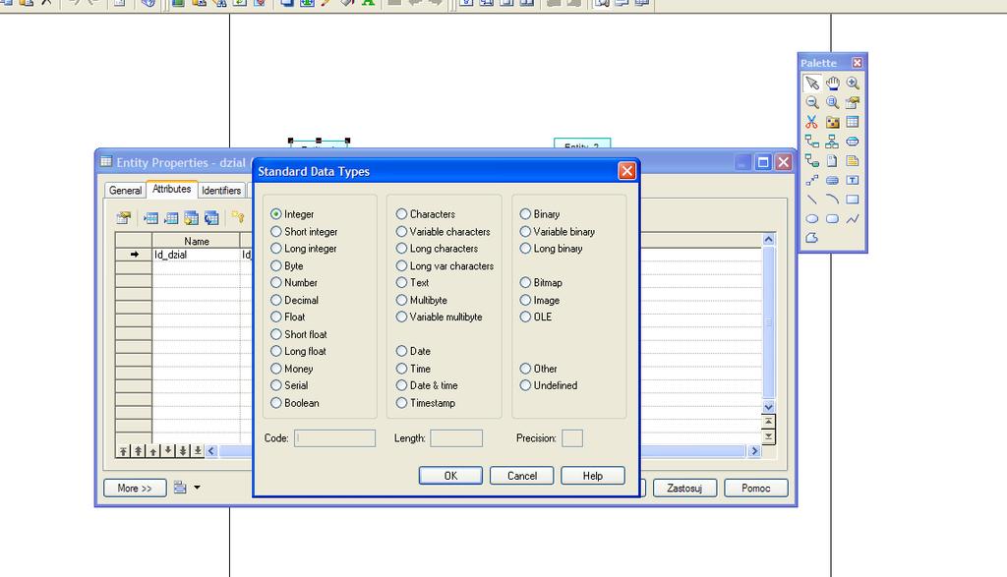
Task: Select the Inheritance tool in Palette
Action: [832, 142]
